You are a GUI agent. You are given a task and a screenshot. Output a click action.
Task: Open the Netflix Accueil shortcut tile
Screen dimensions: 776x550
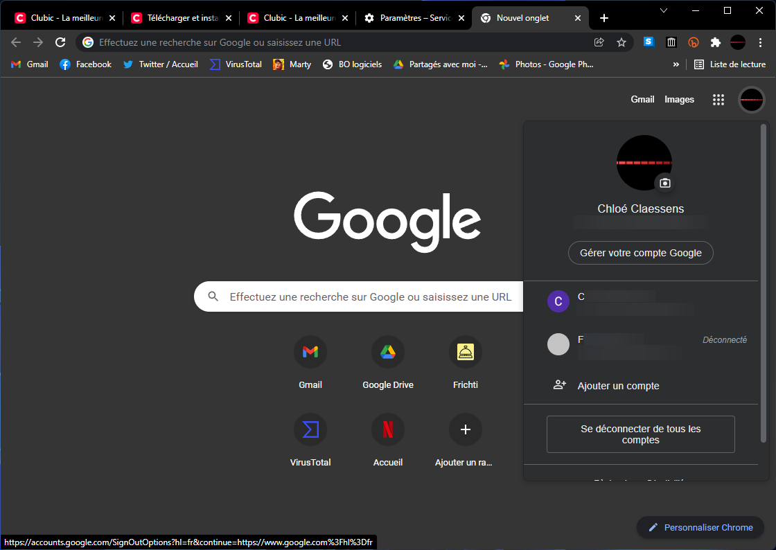[x=388, y=440]
